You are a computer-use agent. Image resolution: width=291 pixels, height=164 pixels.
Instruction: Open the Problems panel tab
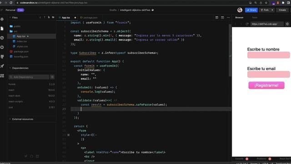tap(261, 159)
